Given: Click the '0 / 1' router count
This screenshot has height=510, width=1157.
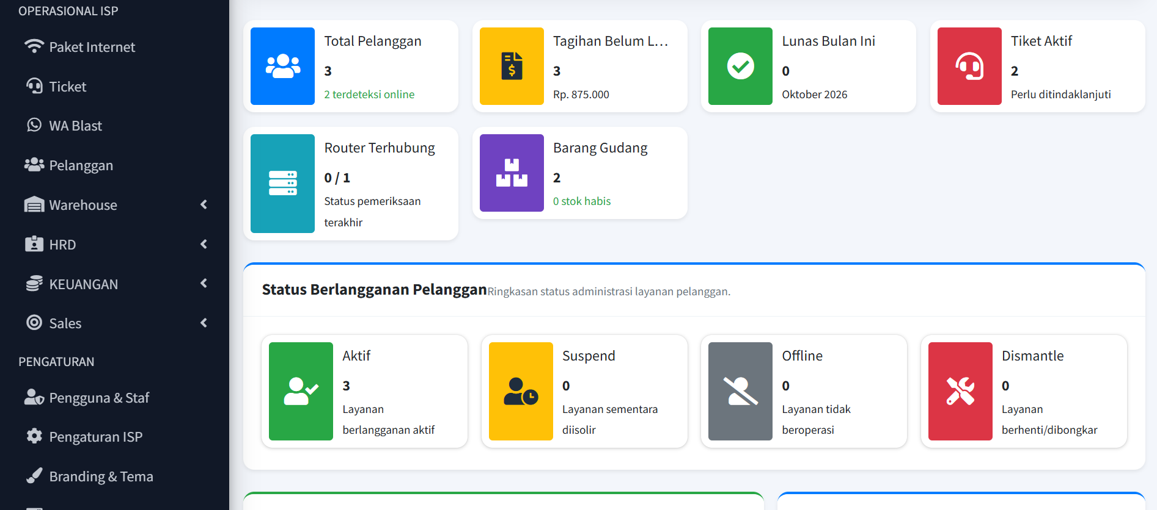Looking at the screenshot, I should point(337,178).
